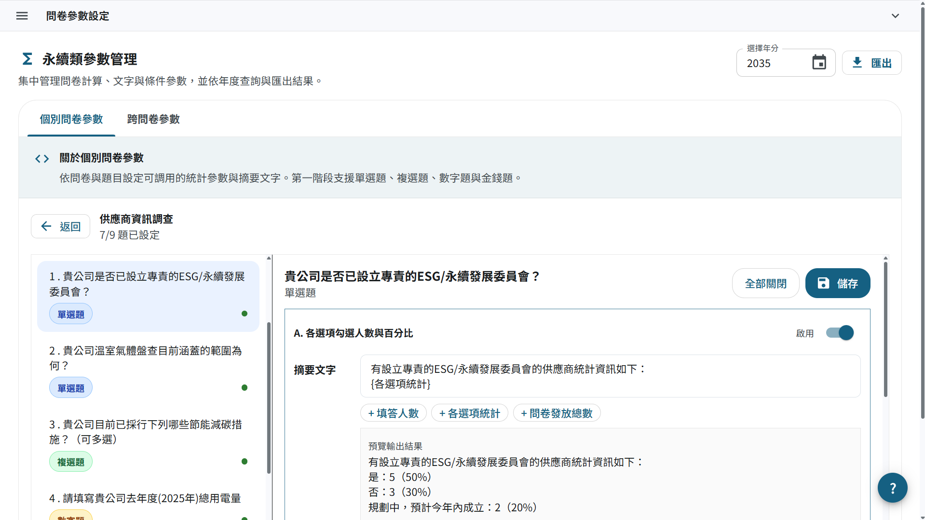Click the A. 各選項勾選人數與百分比 heading
Image resolution: width=925 pixels, height=520 pixels.
(x=353, y=333)
